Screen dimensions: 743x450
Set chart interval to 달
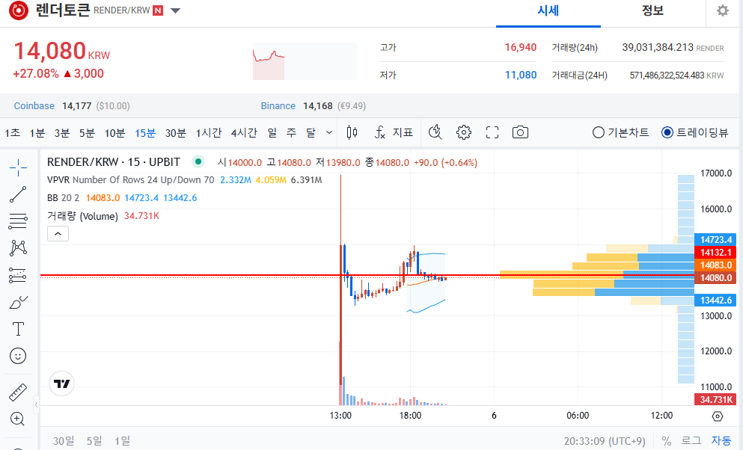pos(311,133)
